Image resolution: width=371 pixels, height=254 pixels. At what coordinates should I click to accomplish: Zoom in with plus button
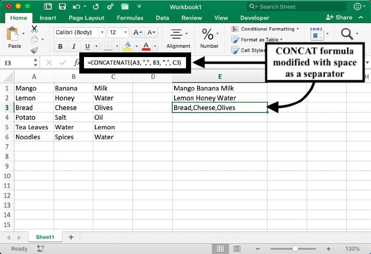328,248
